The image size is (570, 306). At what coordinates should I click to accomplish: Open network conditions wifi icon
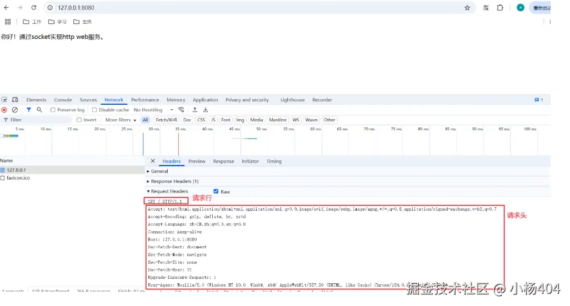coord(181,110)
